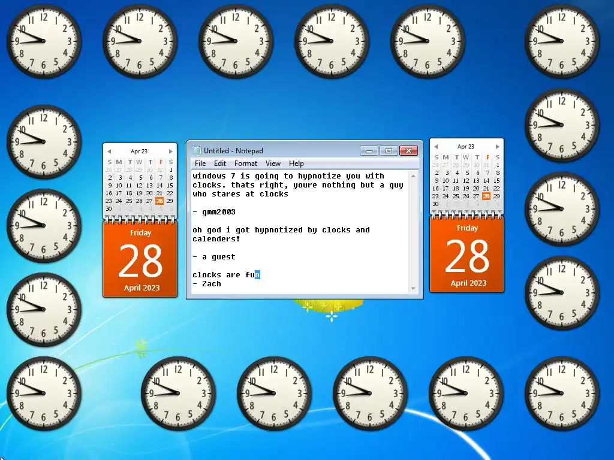Image resolution: width=614 pixels, height=460 pixels.
Task: Click the 'clocks are fun' line in Notepad
Action: 226,275
